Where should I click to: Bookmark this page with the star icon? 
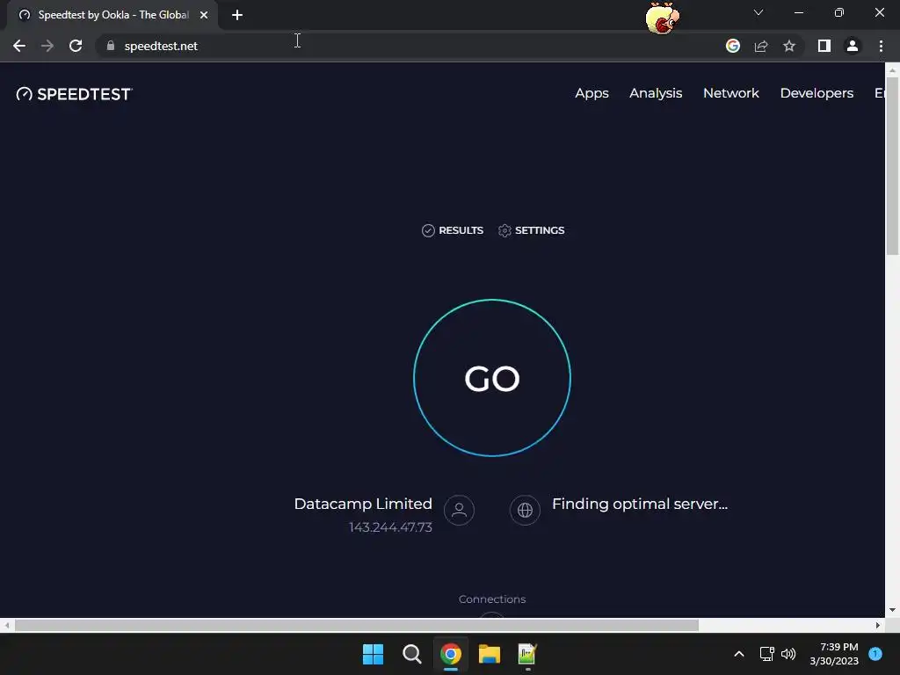789,46
